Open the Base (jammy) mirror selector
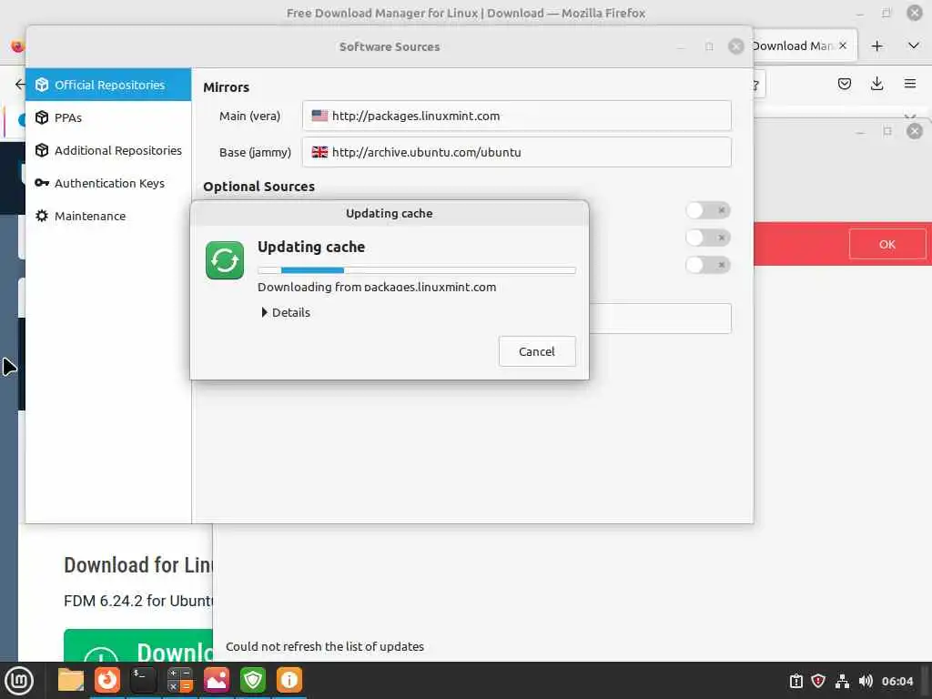 point(517,152)
